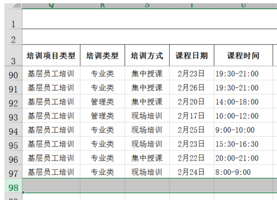Select date cell 2月26日
Image resolution: width=277 pixels, height=200 pixels.
(x=192, y=87)
